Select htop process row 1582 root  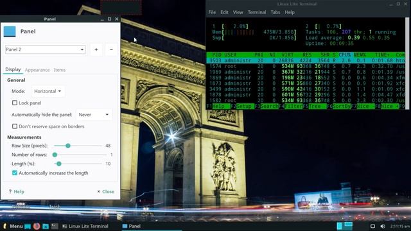[x=306, y=101]
